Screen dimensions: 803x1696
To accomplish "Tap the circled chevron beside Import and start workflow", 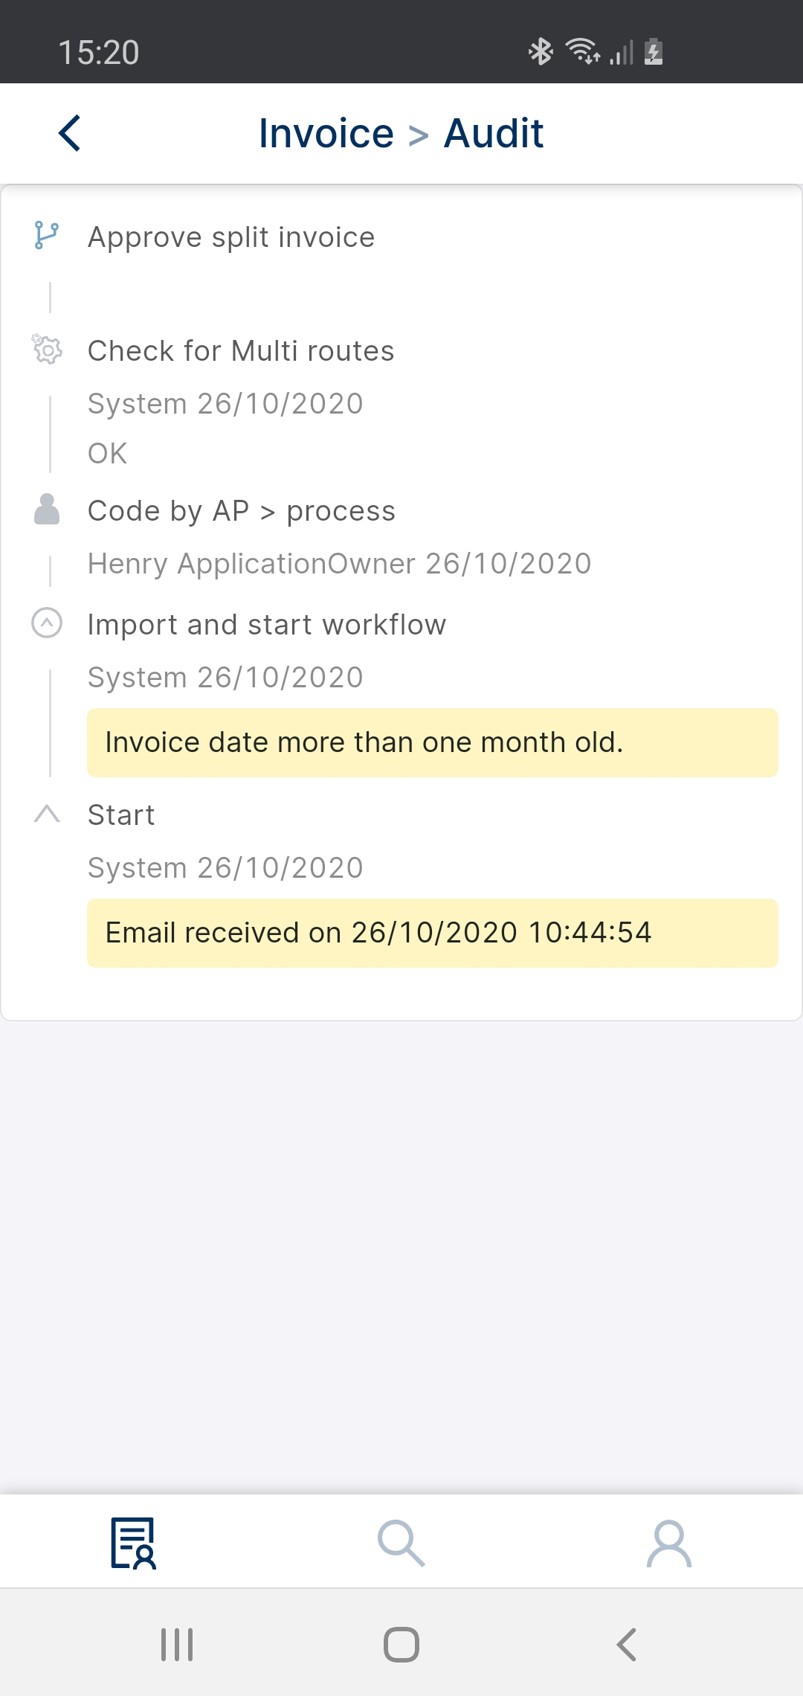I will coord(47,623).
